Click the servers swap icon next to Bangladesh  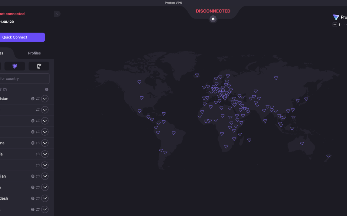(x=38, y=198)
